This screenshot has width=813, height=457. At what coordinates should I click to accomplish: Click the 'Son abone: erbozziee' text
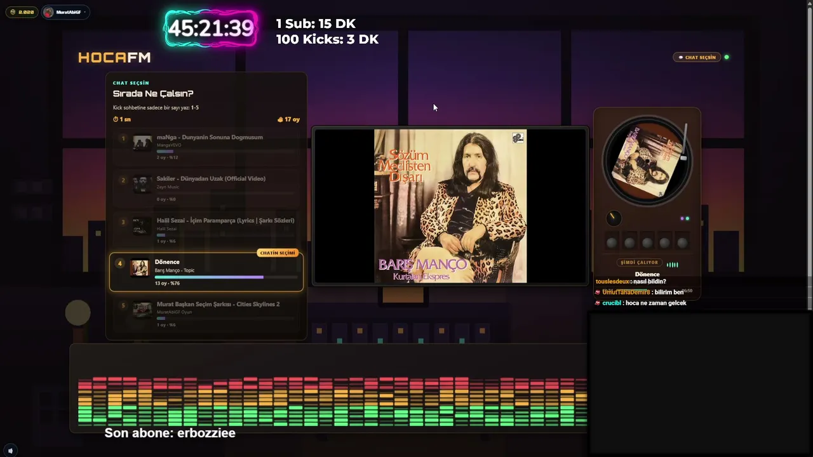pyautogui.click(x=170, y=434)
